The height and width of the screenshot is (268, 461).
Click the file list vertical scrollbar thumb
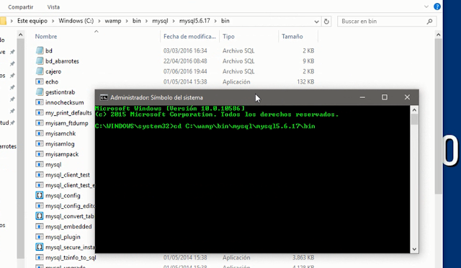[x=438, y=116]
